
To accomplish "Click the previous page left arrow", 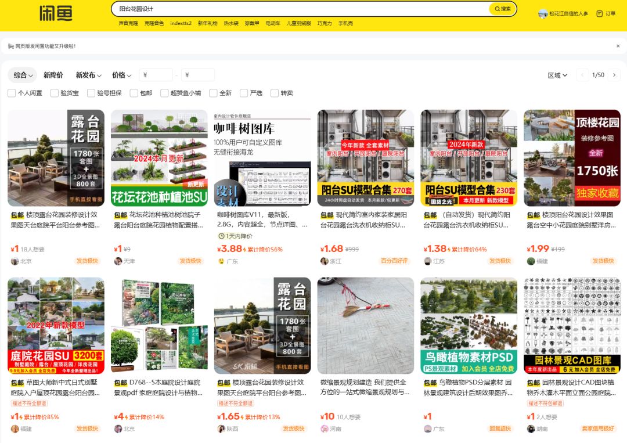I will [582, 74].
